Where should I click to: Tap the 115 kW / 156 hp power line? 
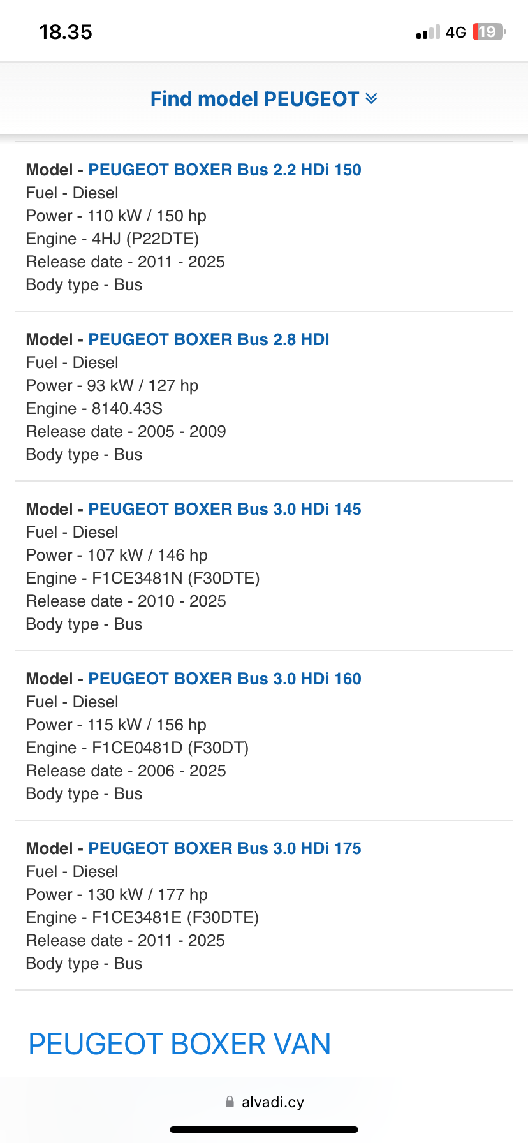point(116,725)
